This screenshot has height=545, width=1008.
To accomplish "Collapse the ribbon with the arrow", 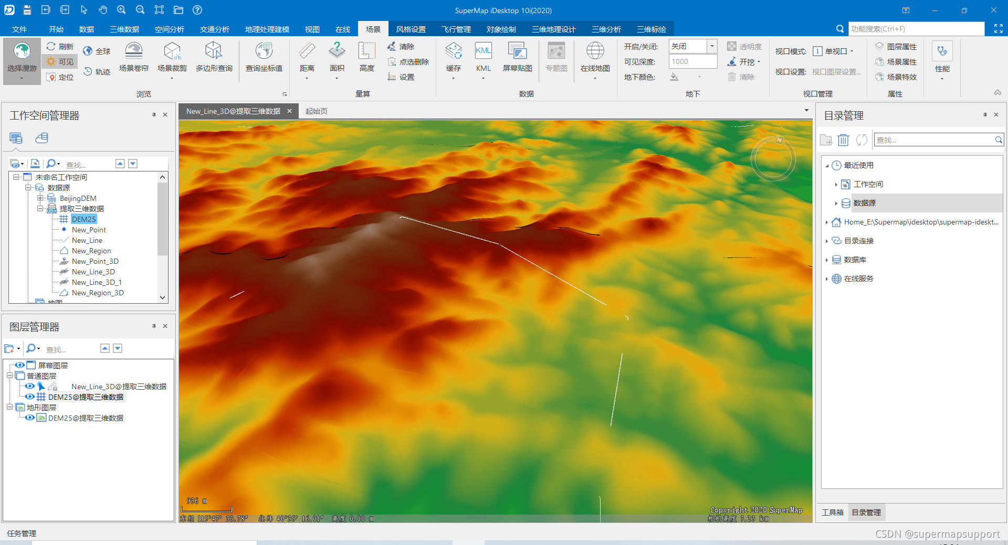I will coord(997,92).
